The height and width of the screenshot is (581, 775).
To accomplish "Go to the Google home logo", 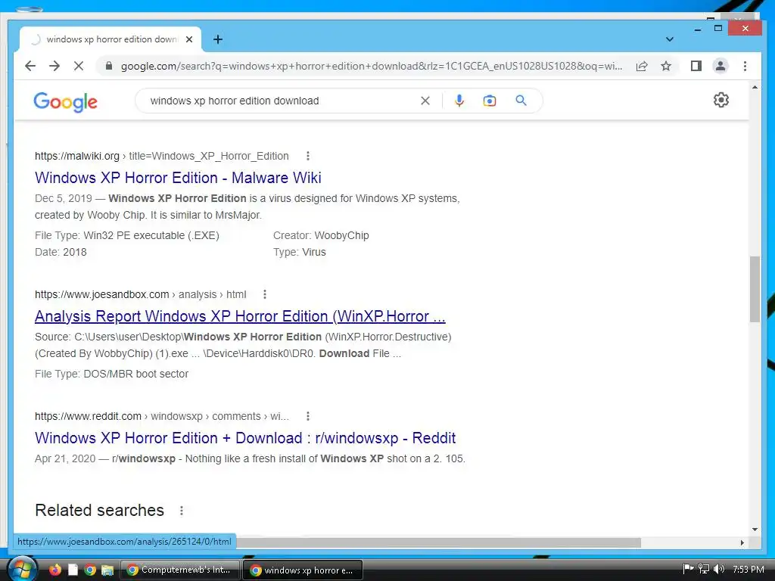I will [x=65, y=102].
